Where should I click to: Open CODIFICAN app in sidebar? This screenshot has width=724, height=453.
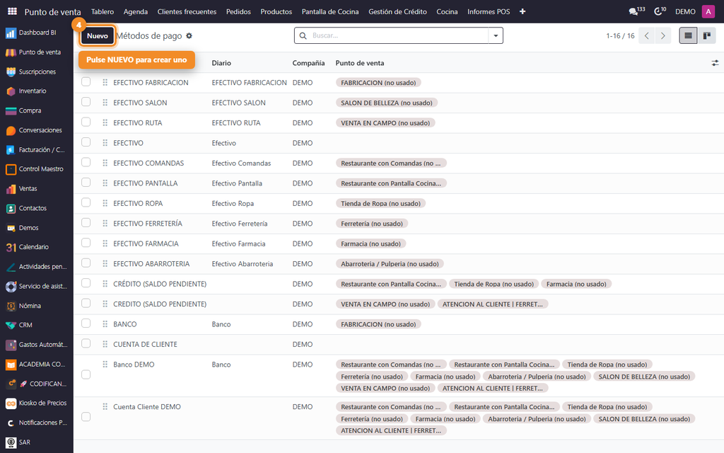coord(37,384)
